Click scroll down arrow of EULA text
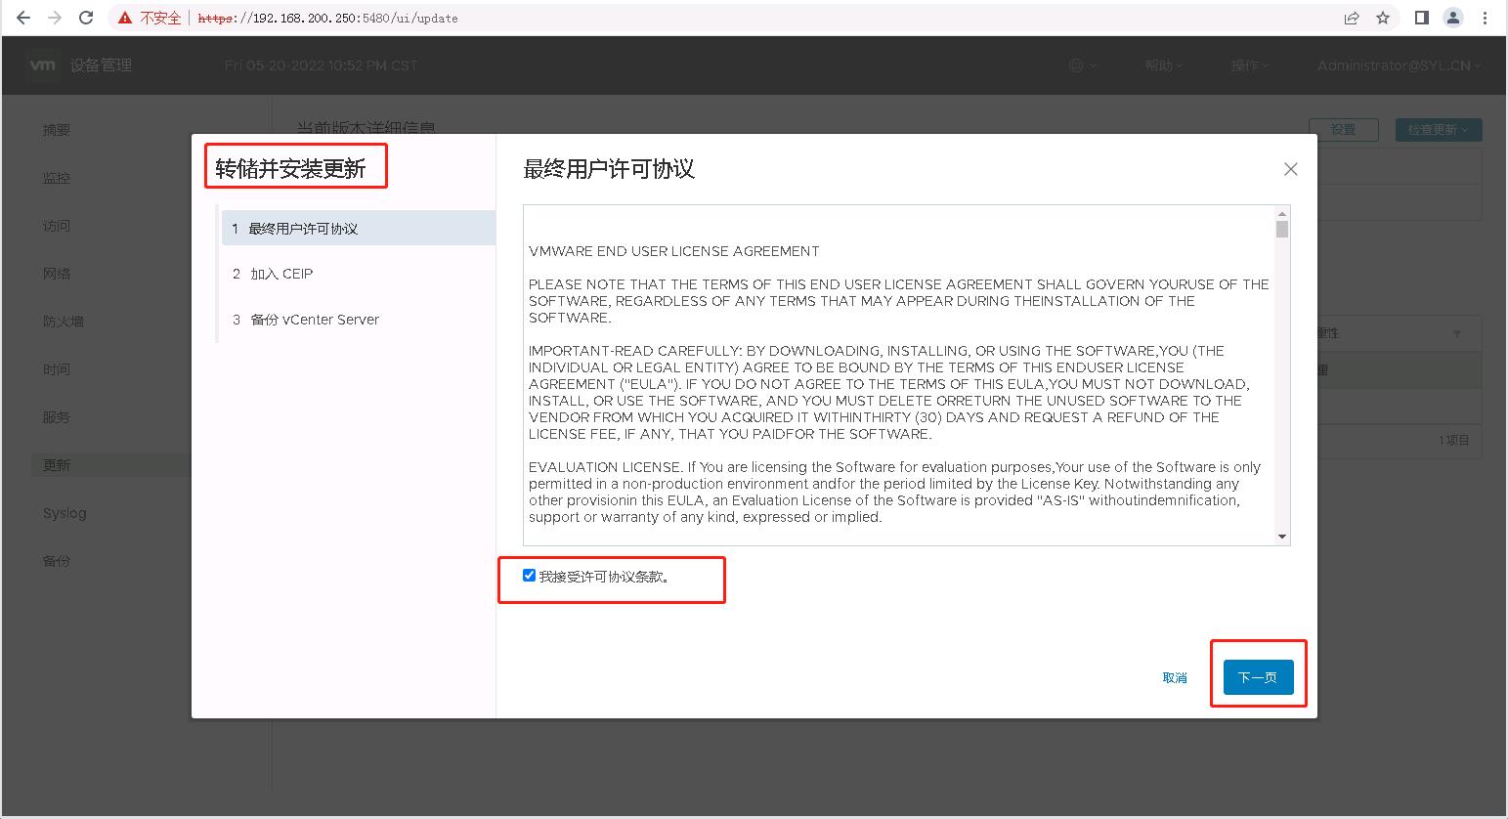The image size is (1508, 819). click(x=1282, y=537)
